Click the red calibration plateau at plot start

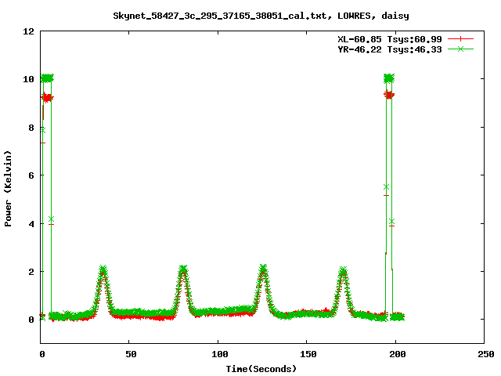[48, 97]
